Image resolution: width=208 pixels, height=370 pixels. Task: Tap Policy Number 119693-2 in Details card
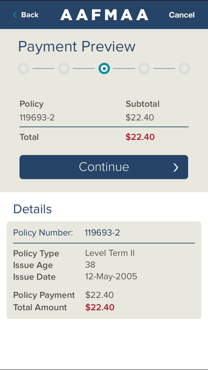[102, 233]
